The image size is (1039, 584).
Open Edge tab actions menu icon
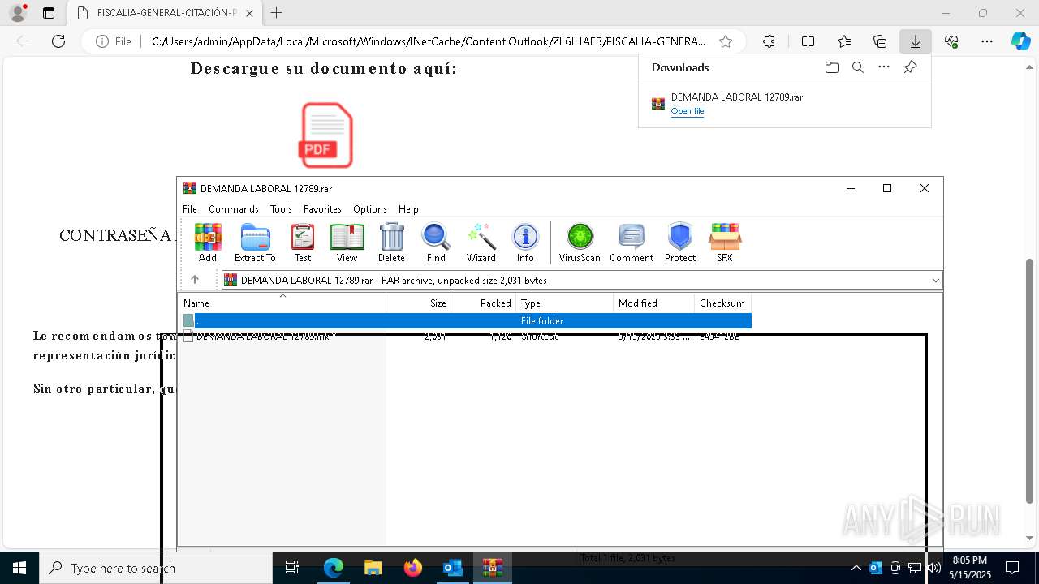point(48,13)
